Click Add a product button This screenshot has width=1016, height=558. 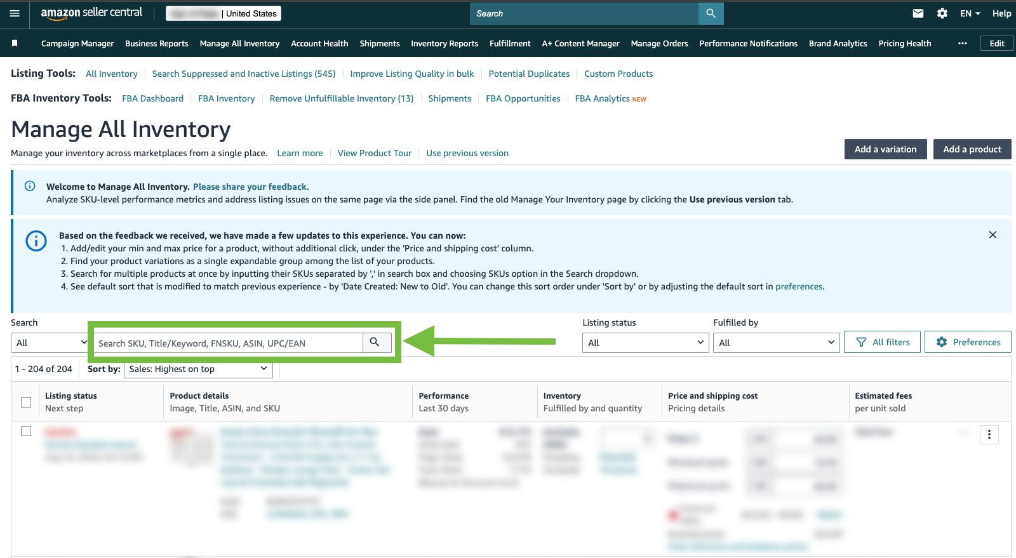972,149
